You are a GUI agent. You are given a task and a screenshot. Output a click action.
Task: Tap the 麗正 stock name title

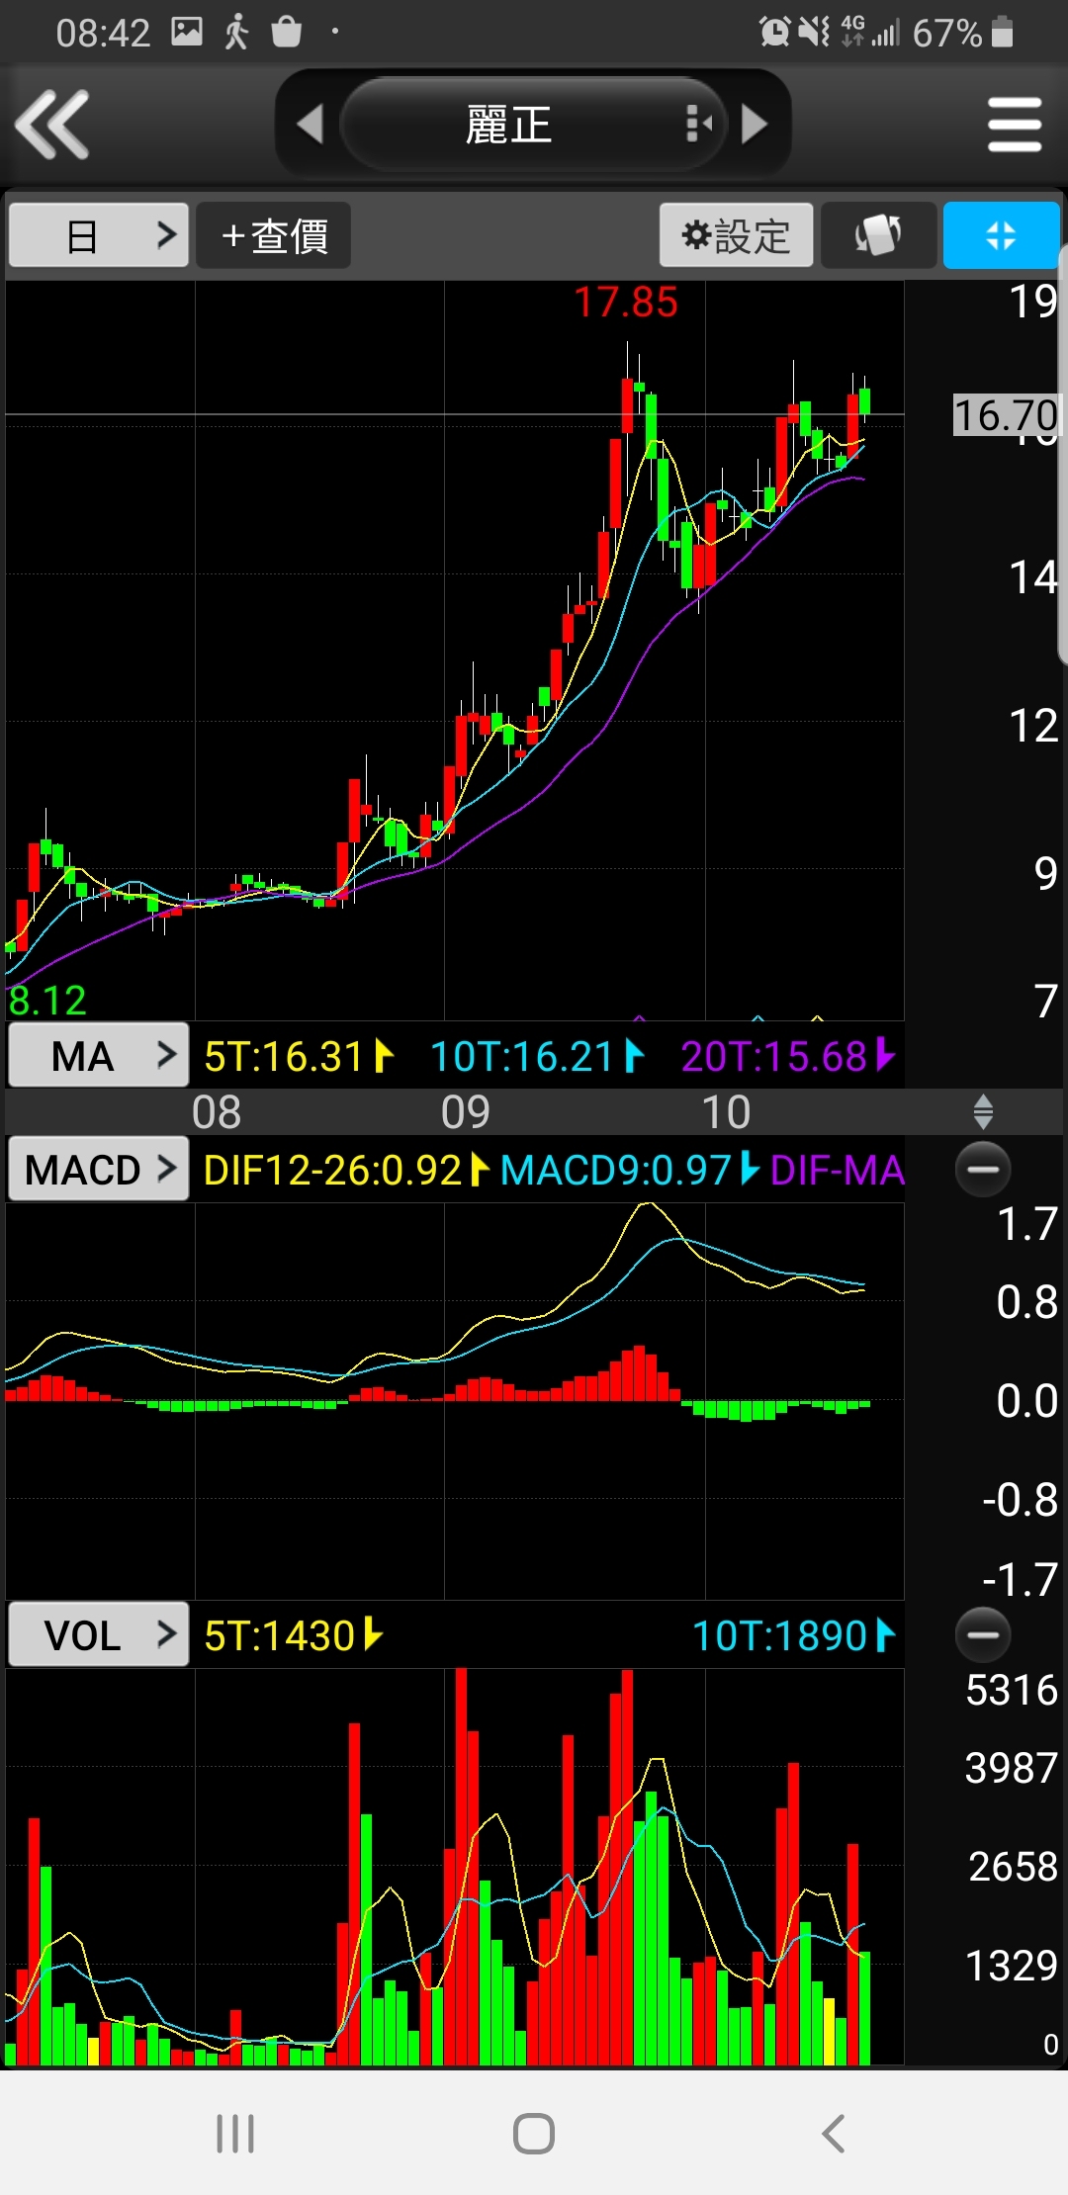[508, 125]
